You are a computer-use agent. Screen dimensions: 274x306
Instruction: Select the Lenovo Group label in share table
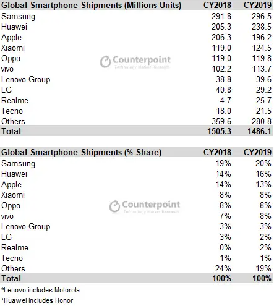coord(26,227)
